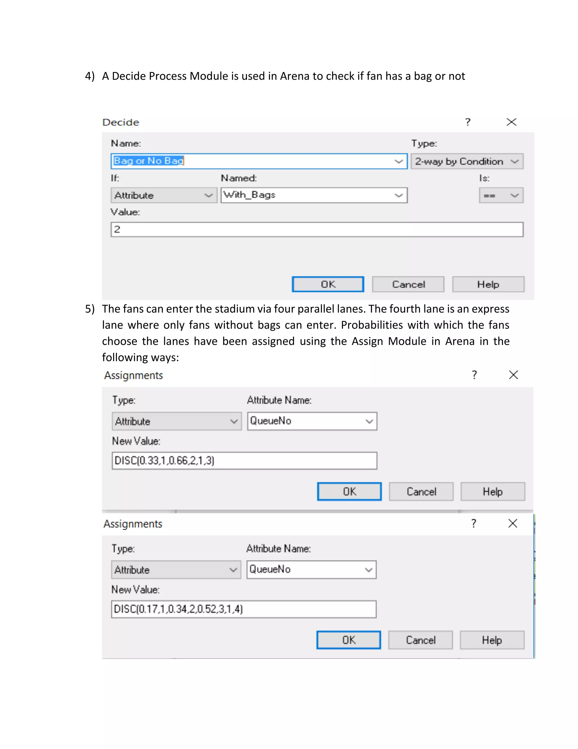The width and height of the screenshot is (578, 749).
Task: Close the Decide dialog with X
Action: coord(511,122)
